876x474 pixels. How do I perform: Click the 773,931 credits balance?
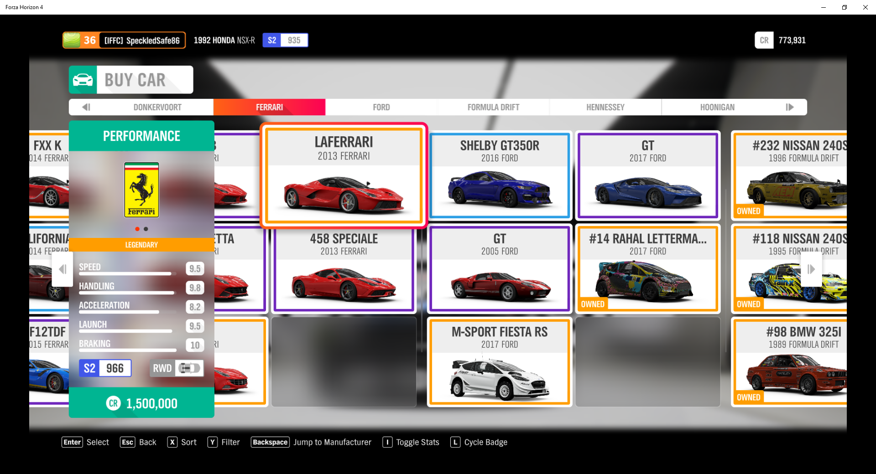pos(792,40)
